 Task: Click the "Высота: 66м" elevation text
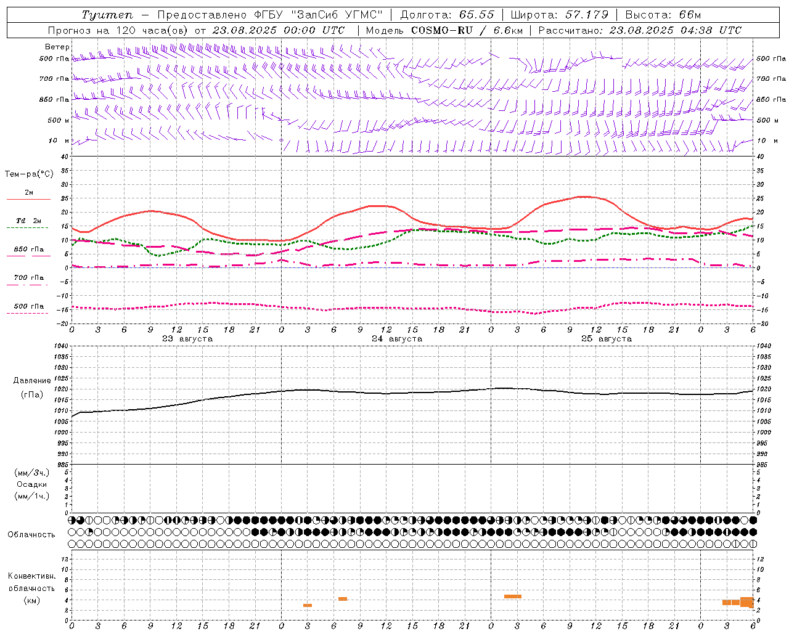[663, 15]
